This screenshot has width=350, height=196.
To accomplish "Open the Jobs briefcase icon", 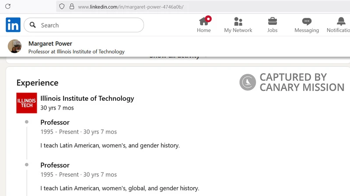I will (272, 25).
